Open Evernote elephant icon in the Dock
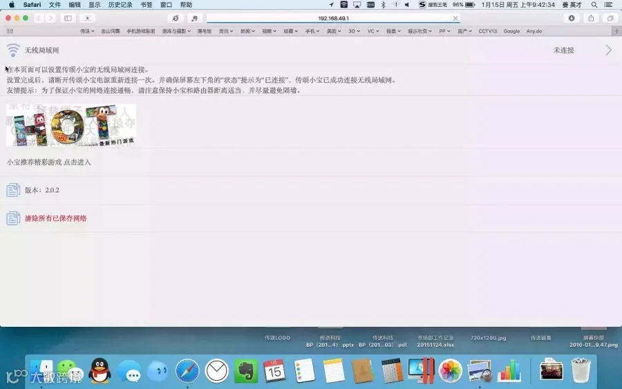 [245, 371]
